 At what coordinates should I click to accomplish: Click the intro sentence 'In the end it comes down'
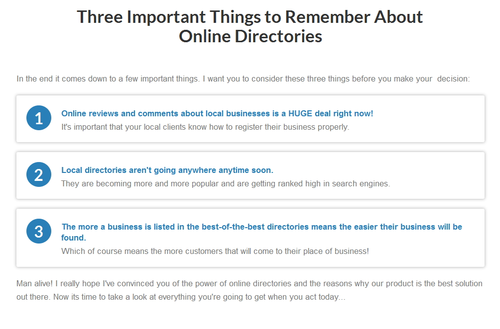243,79
